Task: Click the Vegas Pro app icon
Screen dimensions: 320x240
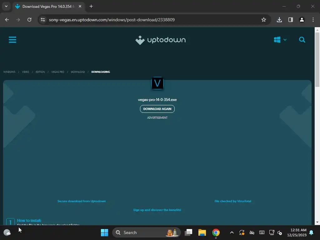Action: click(157, 83)
